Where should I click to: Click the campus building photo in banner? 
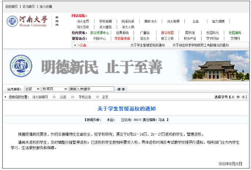[219, 68]
